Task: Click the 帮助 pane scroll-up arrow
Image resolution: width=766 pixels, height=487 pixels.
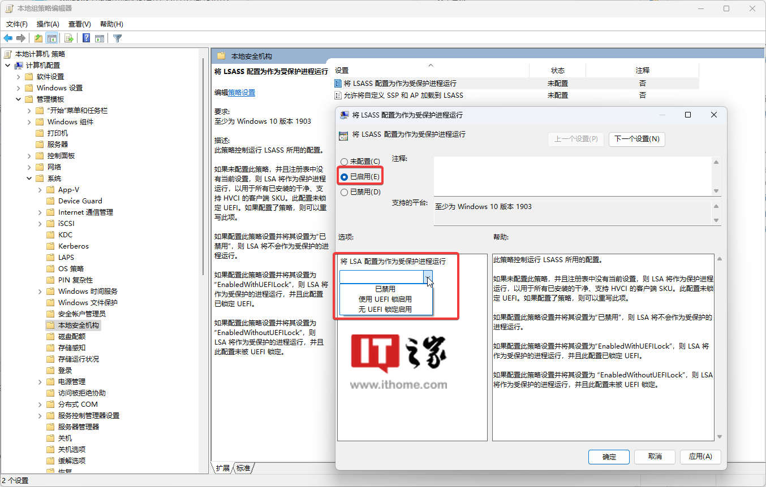Action: pyautogui.click(x=720, y=259)
